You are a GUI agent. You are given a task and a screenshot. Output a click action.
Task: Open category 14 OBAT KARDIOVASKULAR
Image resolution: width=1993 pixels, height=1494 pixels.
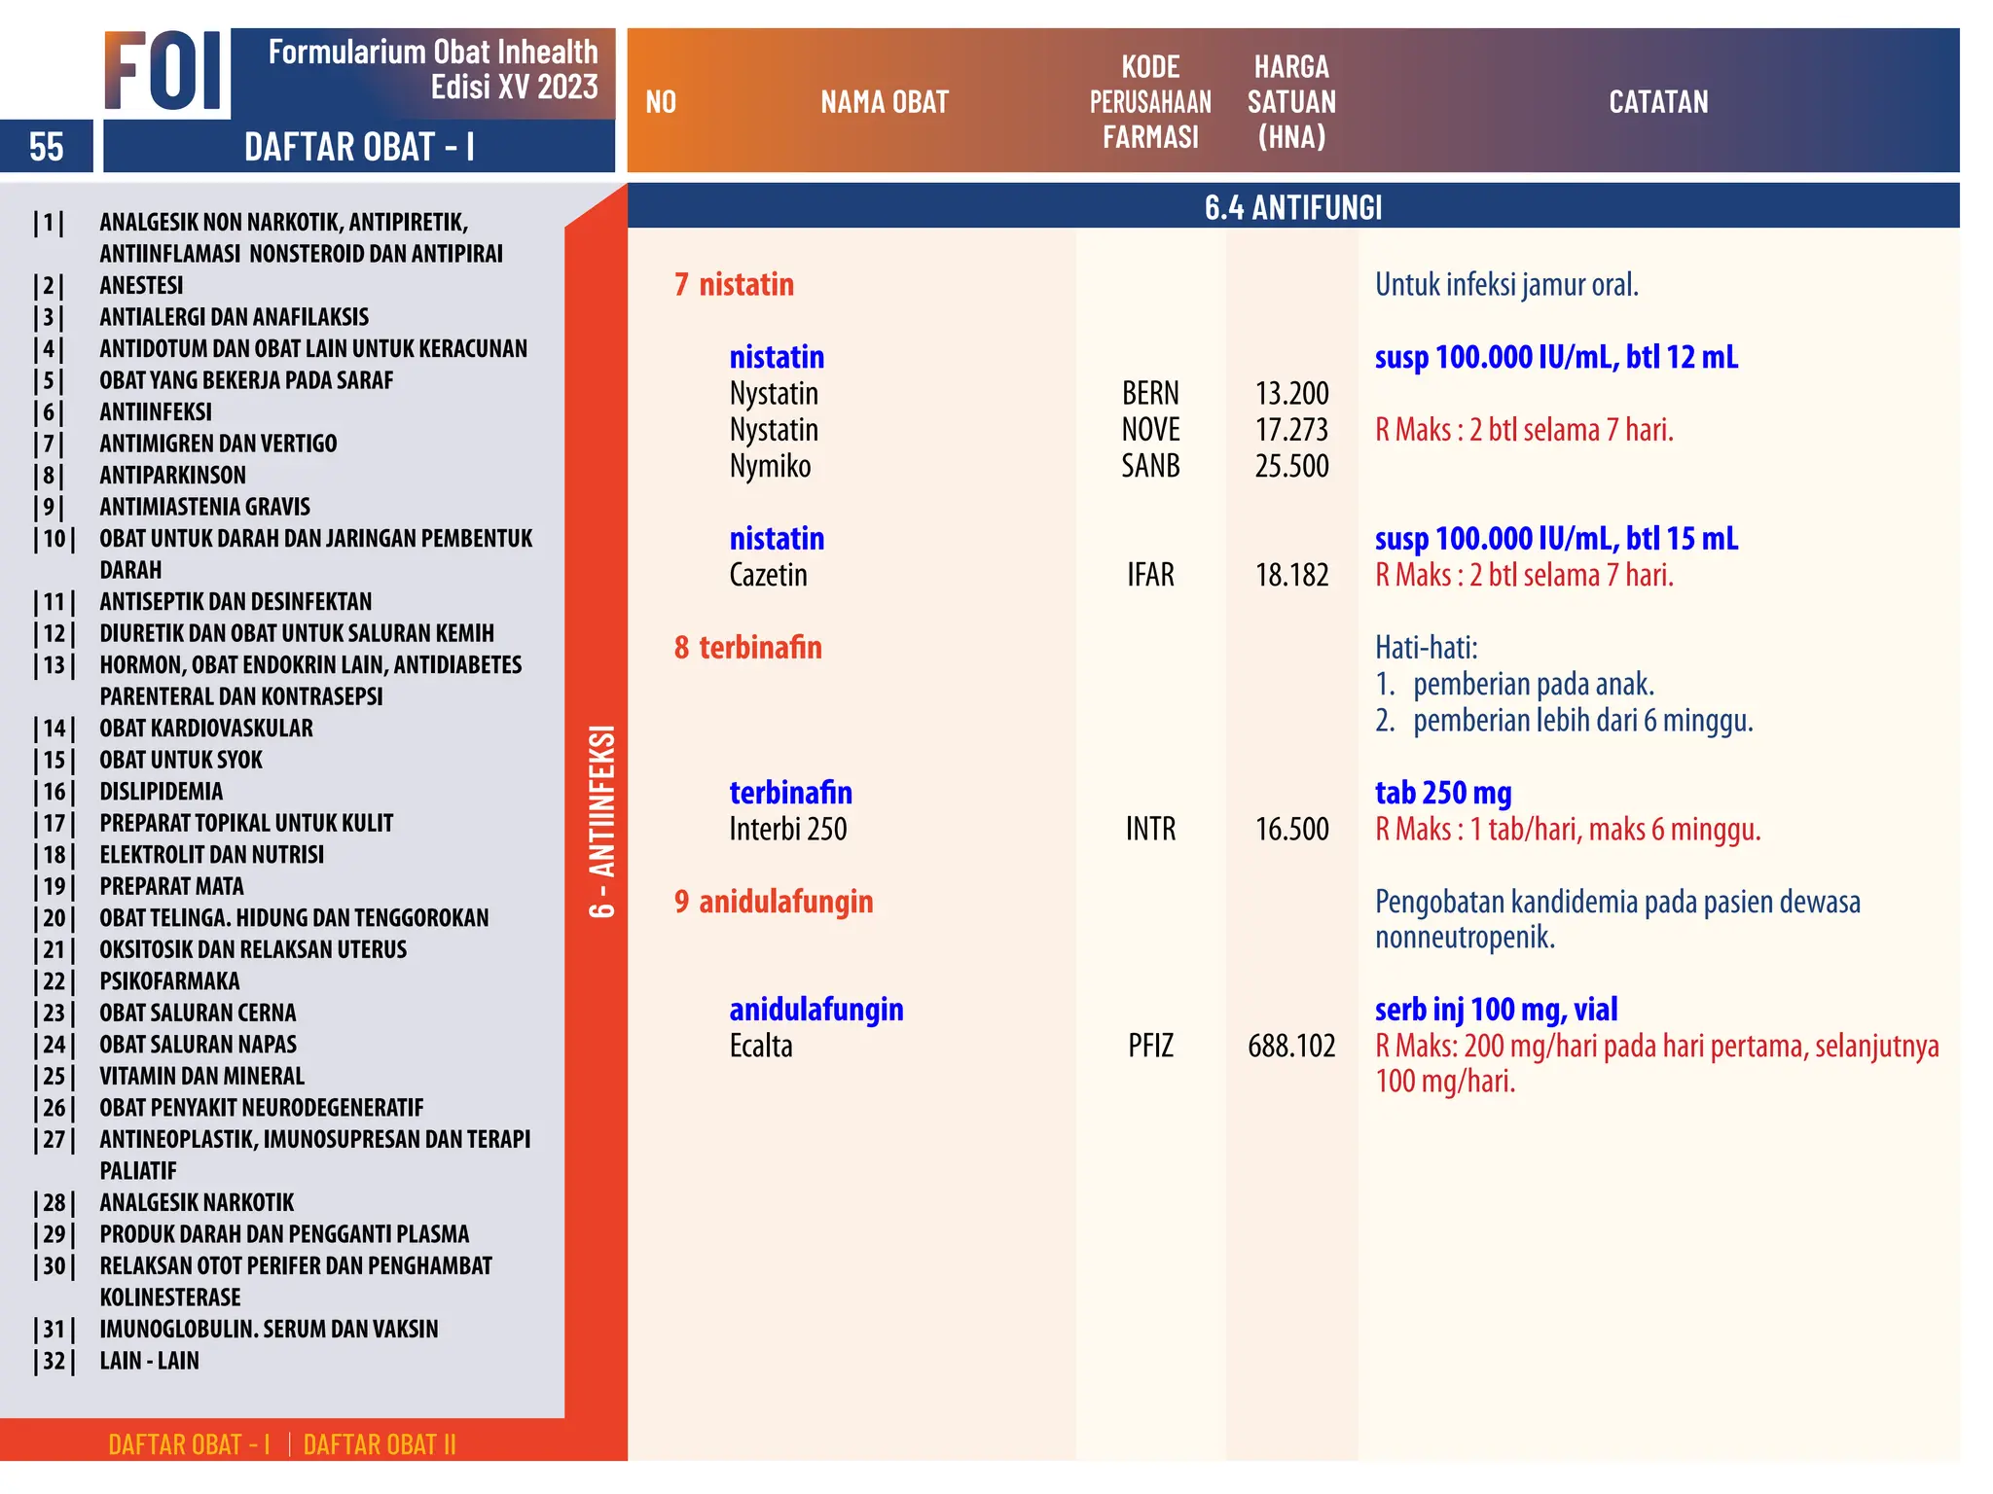[205, 729]
